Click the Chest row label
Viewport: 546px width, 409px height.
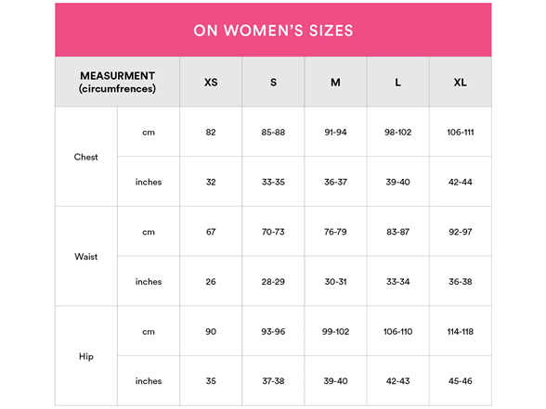pyautogui.click(x=86, y=158)
